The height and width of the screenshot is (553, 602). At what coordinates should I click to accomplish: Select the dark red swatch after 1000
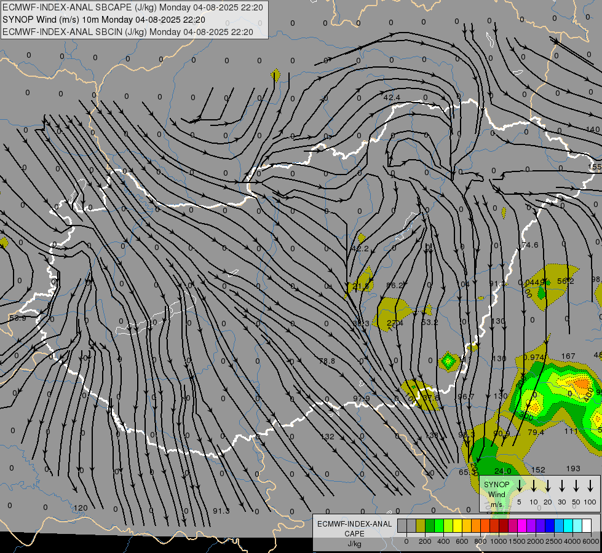(504, 526)
